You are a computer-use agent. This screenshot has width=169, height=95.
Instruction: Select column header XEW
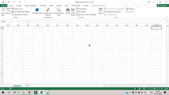87,25
